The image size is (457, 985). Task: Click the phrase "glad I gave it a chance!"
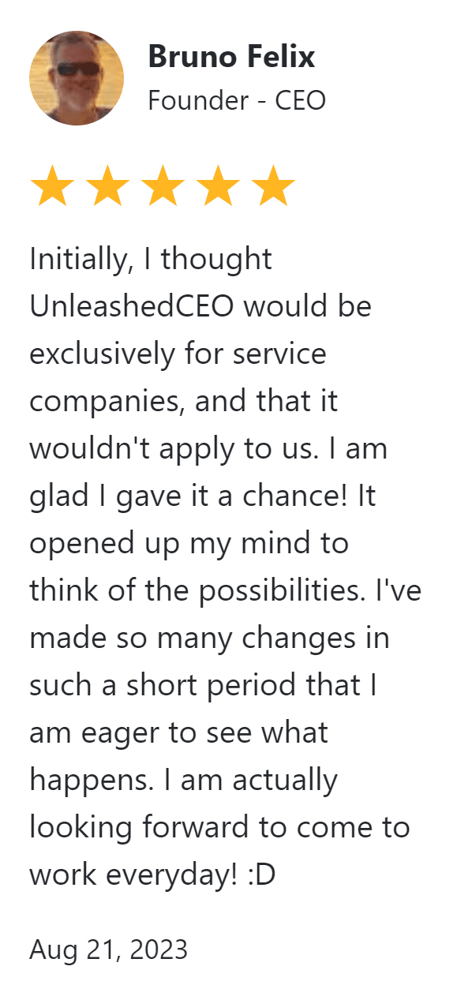189,496
